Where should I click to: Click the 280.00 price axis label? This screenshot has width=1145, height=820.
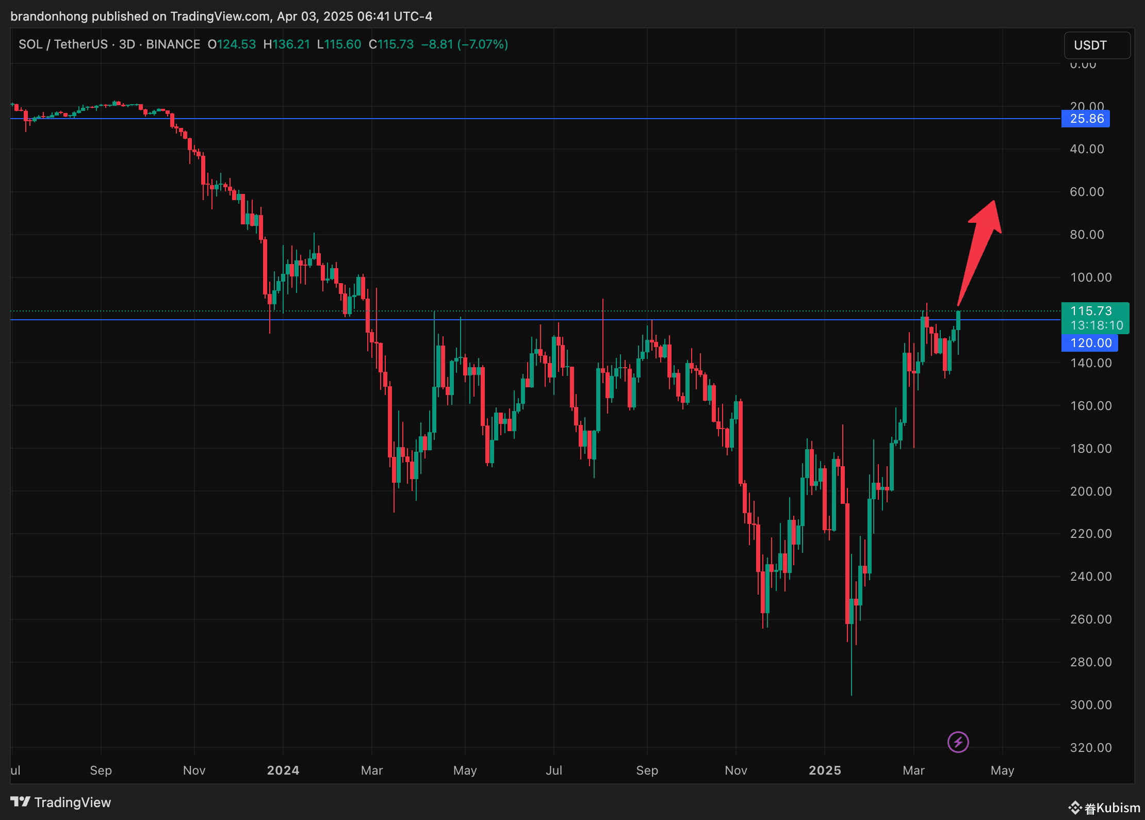click(x=1091, y=662)
